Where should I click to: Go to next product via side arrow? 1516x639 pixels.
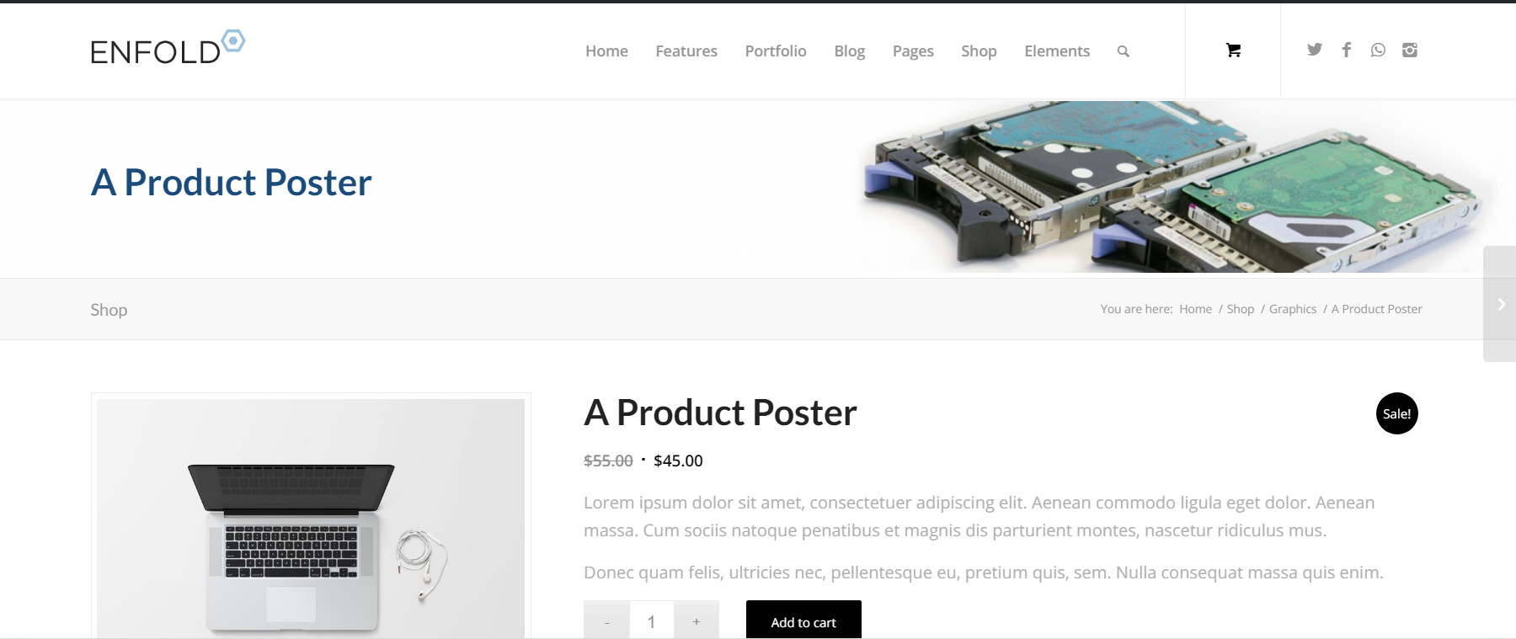(1500, 304)
